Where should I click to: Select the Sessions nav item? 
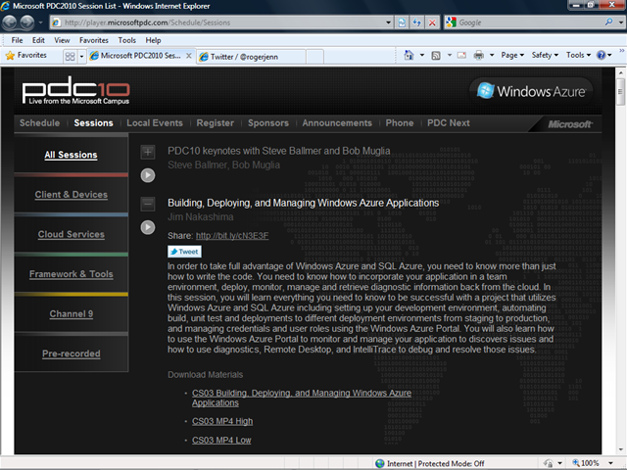(94, 123)
